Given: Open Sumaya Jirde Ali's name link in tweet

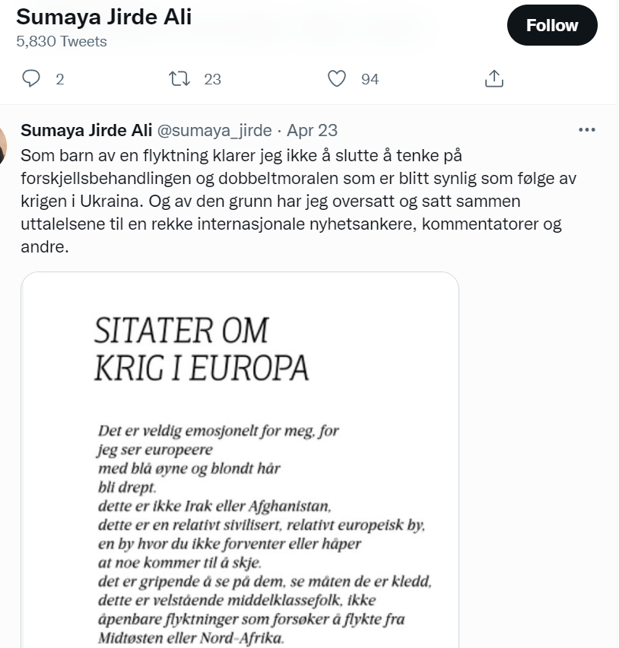Looking at the screenshot, I should pyautogui.click(x=85, y=130).
